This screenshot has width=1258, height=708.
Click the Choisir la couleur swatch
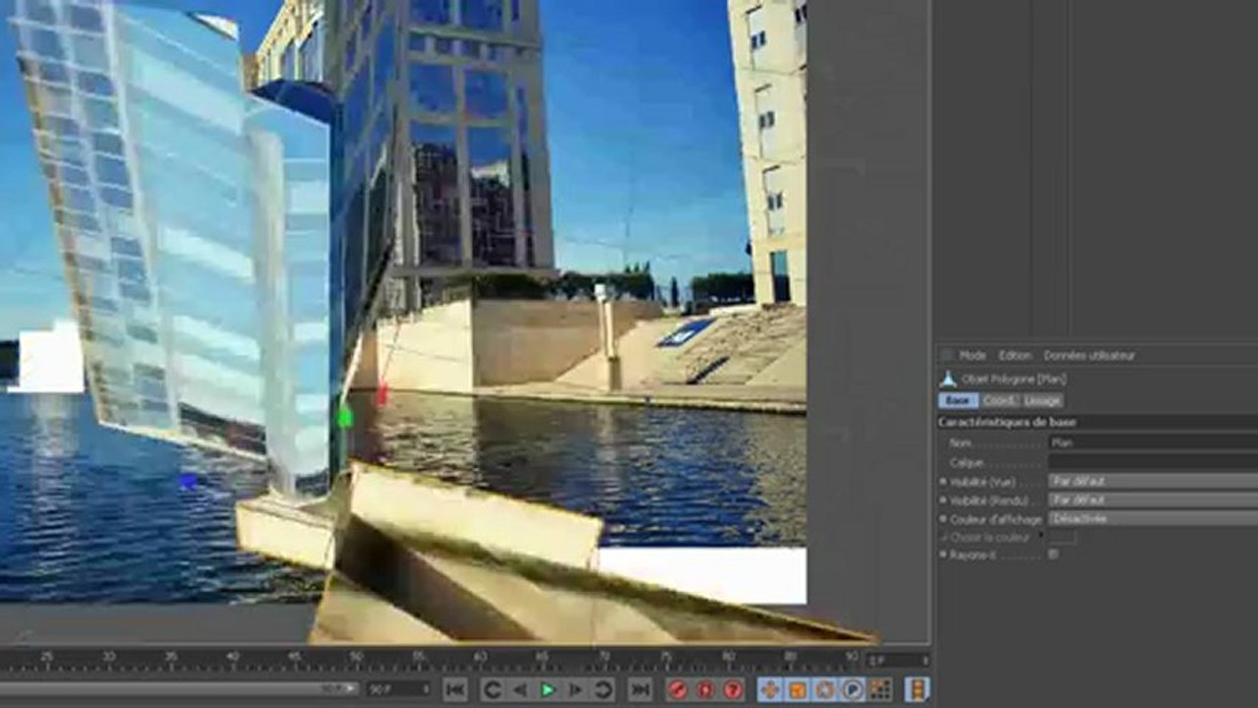1062,537
